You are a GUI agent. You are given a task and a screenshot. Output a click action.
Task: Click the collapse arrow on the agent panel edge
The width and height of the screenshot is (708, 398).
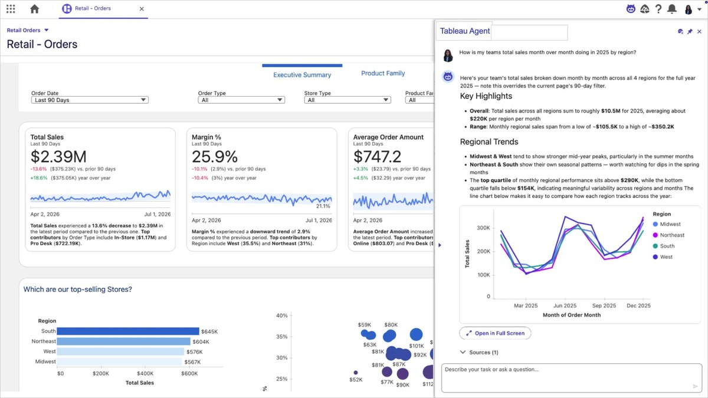pyautogui.click(x=439, y=245)
